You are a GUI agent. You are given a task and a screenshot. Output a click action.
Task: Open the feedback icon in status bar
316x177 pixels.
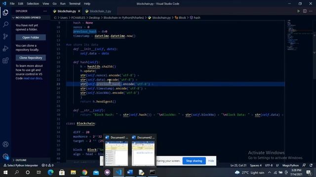point(304,165)
